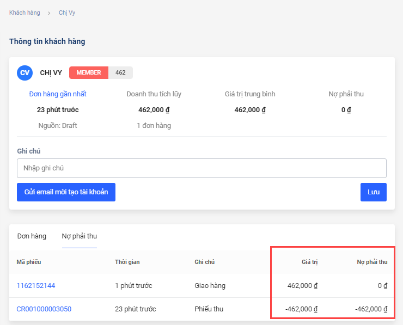Go back to Khách hàng breadcrumb

25,13
